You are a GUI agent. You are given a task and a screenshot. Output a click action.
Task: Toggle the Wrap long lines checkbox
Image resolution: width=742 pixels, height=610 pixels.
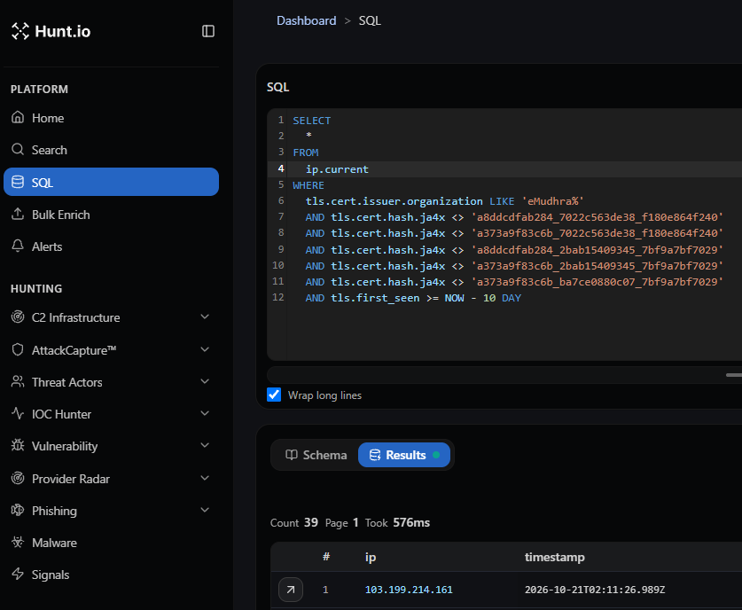coord(274,395)
